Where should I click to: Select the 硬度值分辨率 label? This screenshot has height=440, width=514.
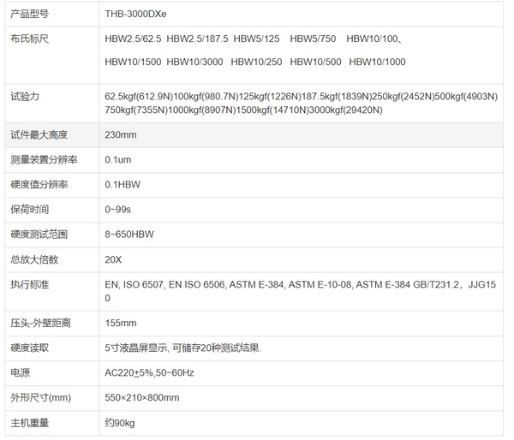pos(39,185)
